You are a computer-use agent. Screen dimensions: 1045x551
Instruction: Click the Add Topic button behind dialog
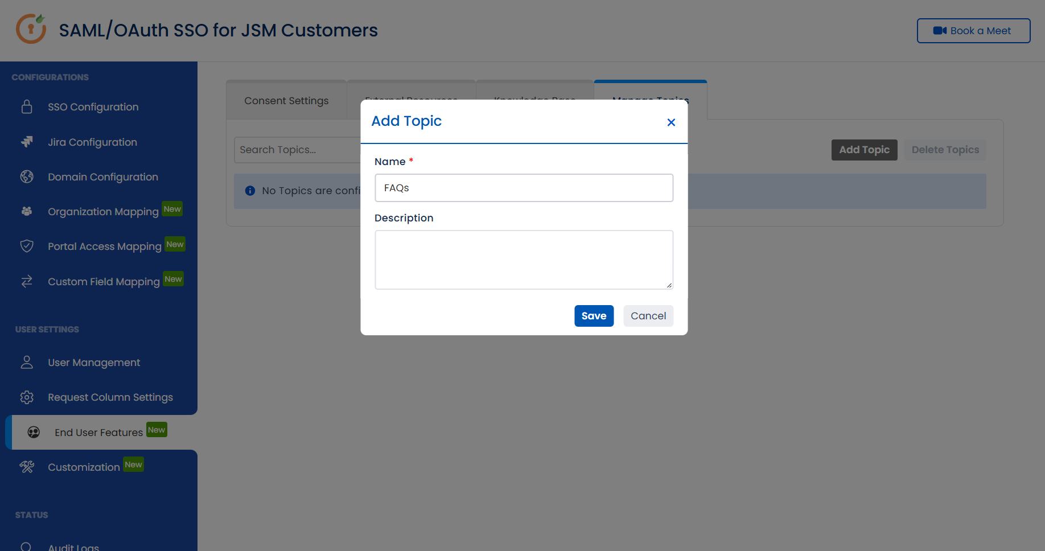tap(864, 150)
